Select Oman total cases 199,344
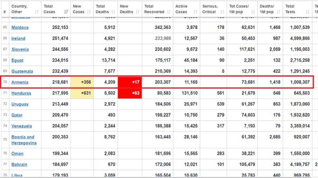Screen dimensions: 318x178 point(60,153)
